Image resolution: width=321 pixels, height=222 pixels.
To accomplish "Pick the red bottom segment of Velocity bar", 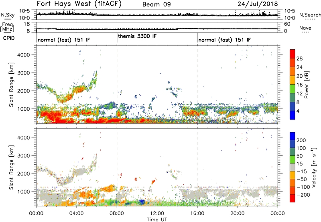I will point(293,198).
